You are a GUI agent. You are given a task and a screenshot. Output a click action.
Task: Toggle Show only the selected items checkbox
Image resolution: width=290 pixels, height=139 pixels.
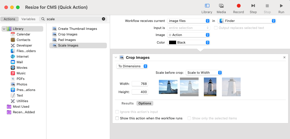pos(189,118)
